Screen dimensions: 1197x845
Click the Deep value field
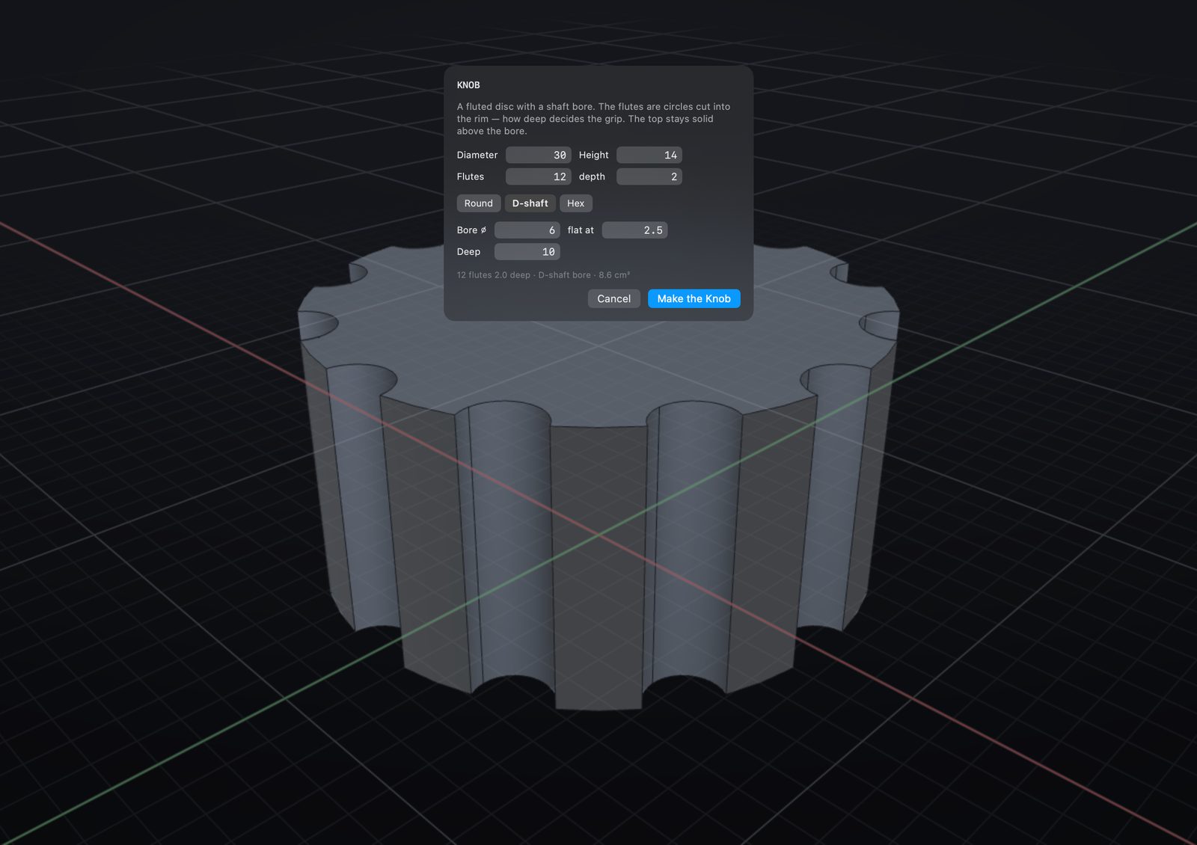coord(527,252)
